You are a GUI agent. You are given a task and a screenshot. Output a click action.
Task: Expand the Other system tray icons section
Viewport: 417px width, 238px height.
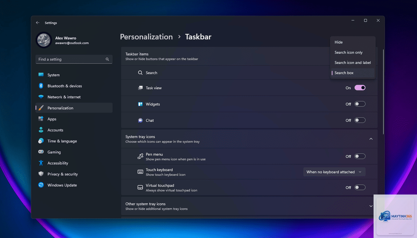(x=371, y=206)
